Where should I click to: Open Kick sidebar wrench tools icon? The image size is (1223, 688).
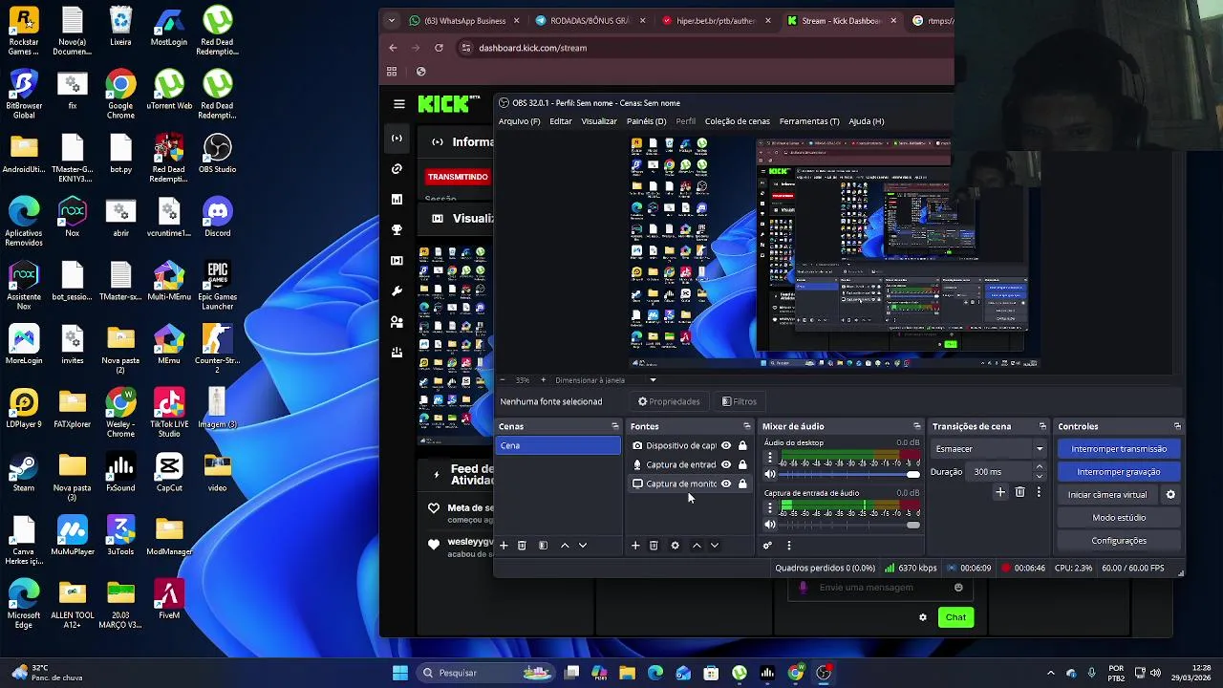point(397,290)
